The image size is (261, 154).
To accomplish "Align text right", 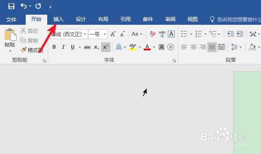I will pyautogui.click(x=203, y=47).
